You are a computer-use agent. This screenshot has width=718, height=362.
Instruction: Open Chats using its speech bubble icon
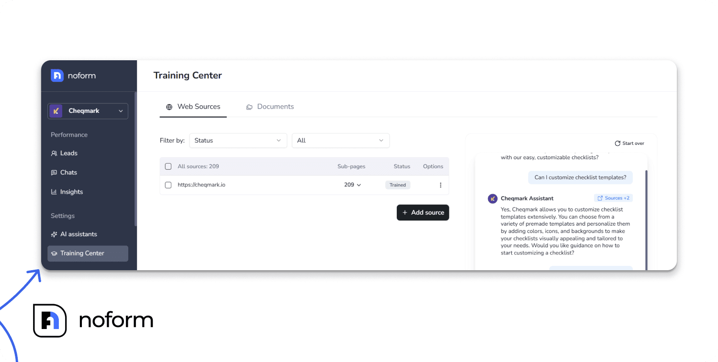click(x=54, y=172)
